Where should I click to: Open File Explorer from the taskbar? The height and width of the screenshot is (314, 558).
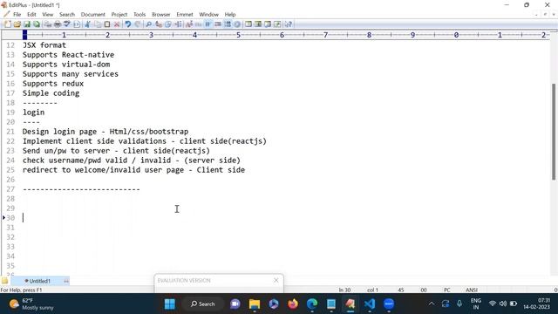255,304
